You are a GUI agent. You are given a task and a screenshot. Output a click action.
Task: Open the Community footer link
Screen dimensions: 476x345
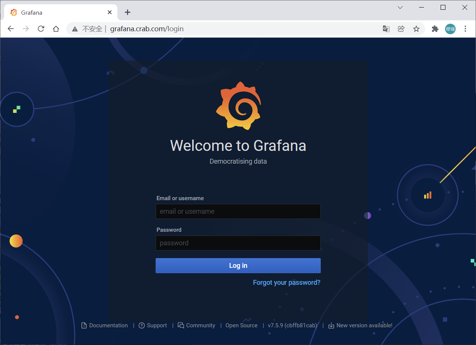click(x=201, y=325)
